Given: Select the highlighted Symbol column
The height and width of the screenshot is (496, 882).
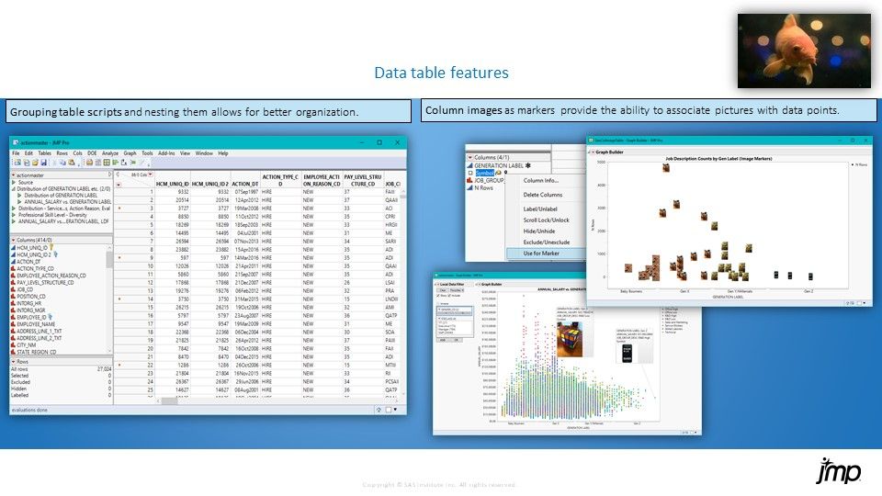Looking at the screenshot, I should tap(485, 174).
